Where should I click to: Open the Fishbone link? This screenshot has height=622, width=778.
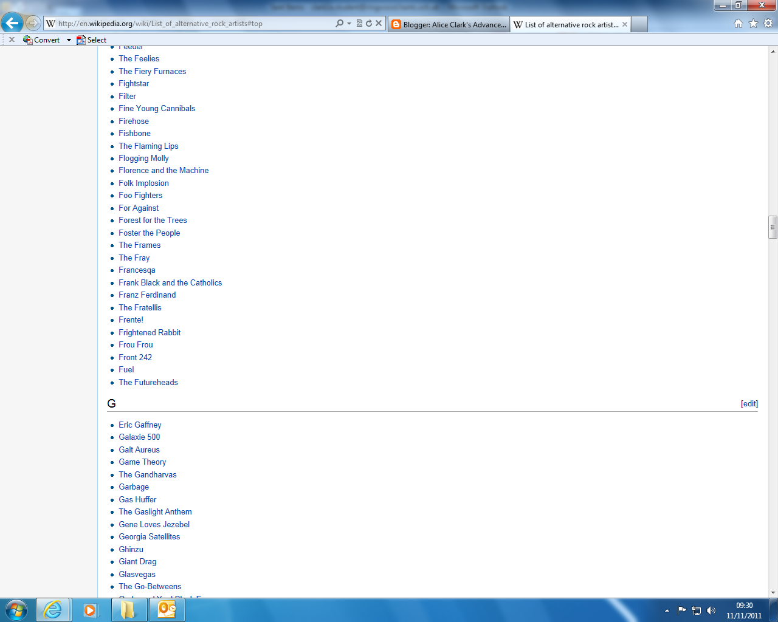pyautogui.click(x=134, y=133)
